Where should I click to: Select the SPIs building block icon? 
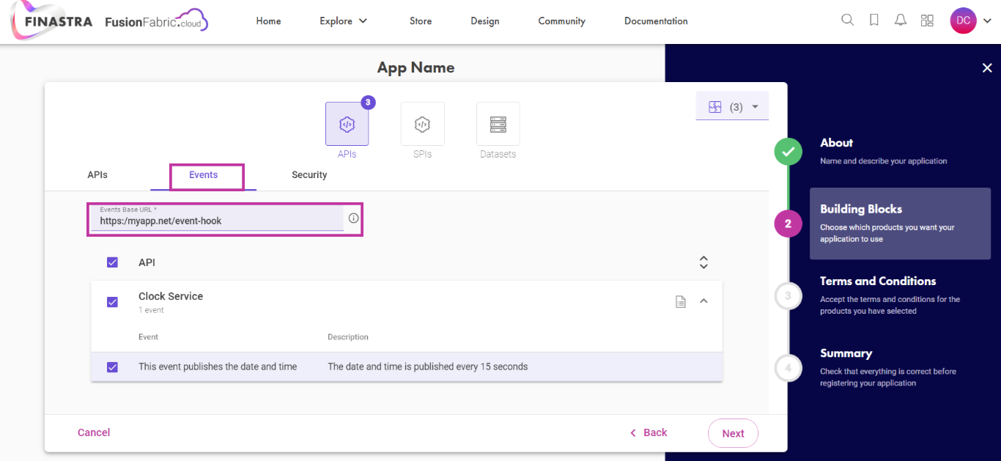422,124
